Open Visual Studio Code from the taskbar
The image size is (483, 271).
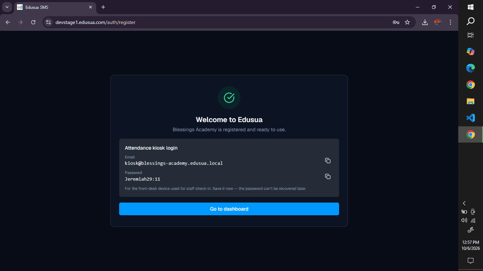471,118
